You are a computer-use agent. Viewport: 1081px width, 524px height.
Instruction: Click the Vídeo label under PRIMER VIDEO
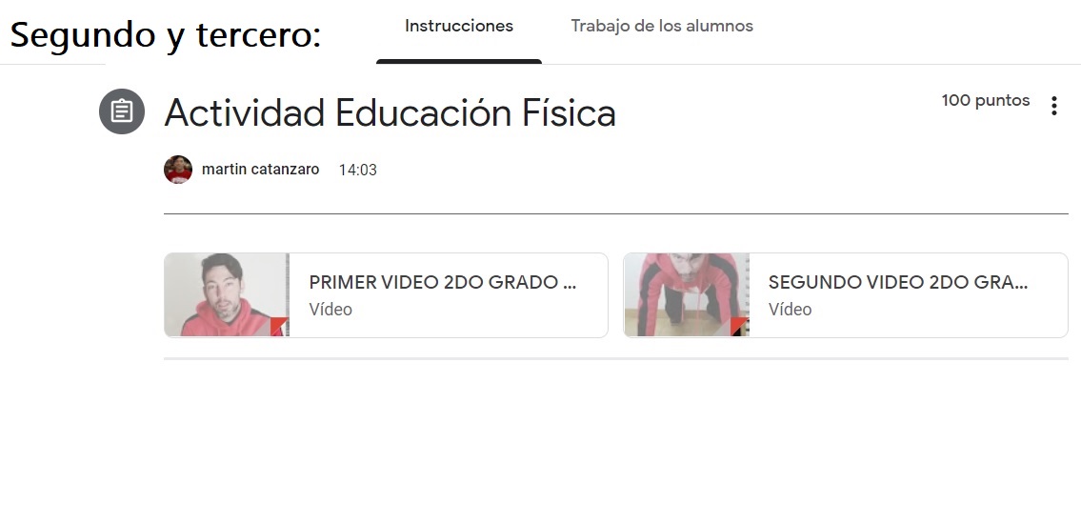(x=330, y=310)
